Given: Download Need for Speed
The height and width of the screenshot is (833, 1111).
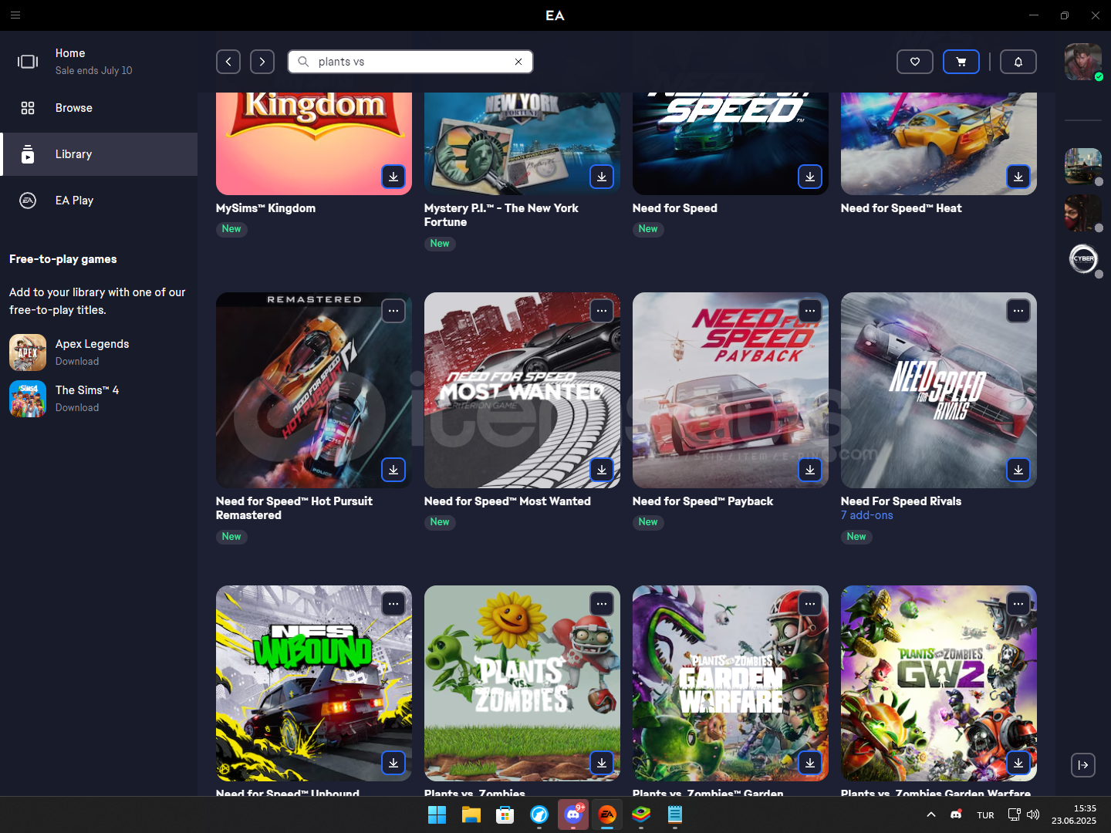Looking at the screenshot, I should [x=810, y=177].
